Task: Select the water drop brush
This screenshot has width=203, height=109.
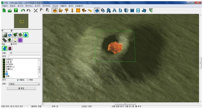Action: click(26, 35)
